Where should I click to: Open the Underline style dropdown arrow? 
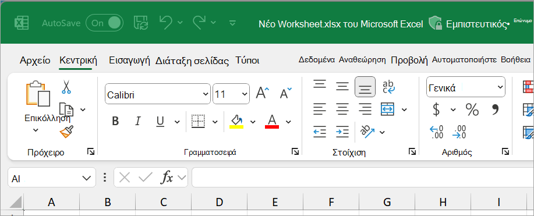[x=177, y=122]
